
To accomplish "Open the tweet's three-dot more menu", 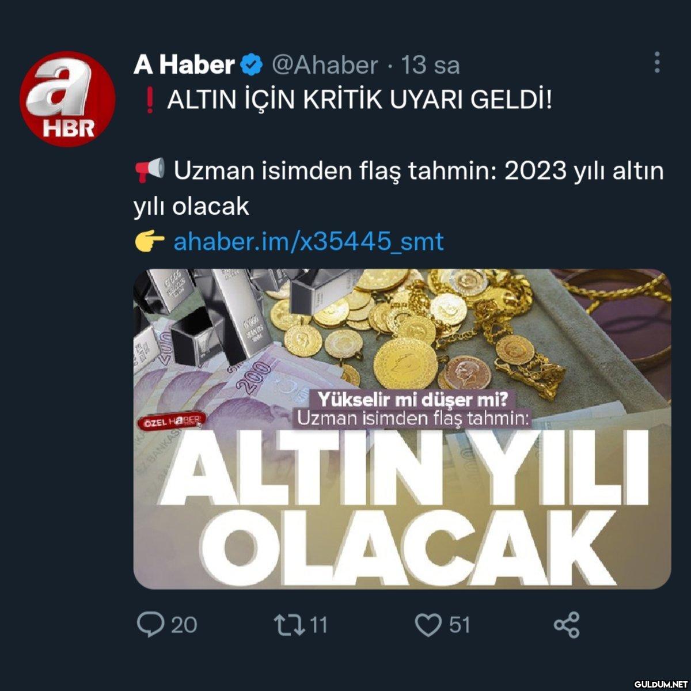I will [657, 63].
